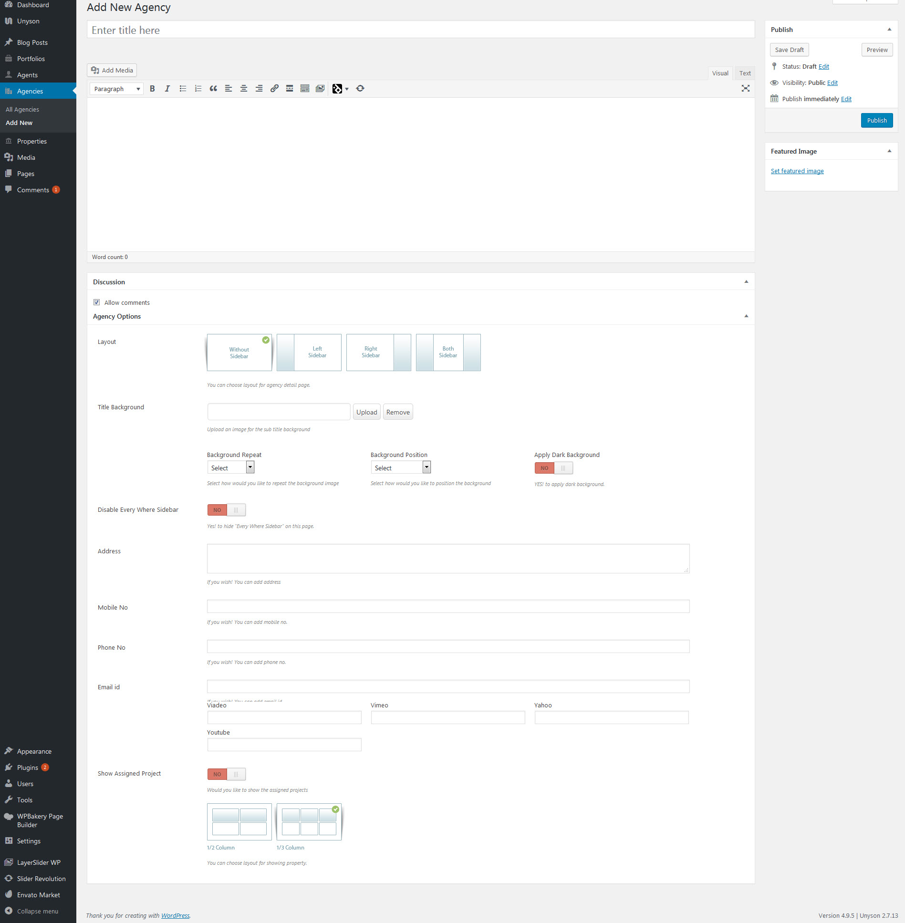Switch to the Text editor tab
Image resolution: width=905 pixels, height=923 pixels.
click(x=745, y=73)
